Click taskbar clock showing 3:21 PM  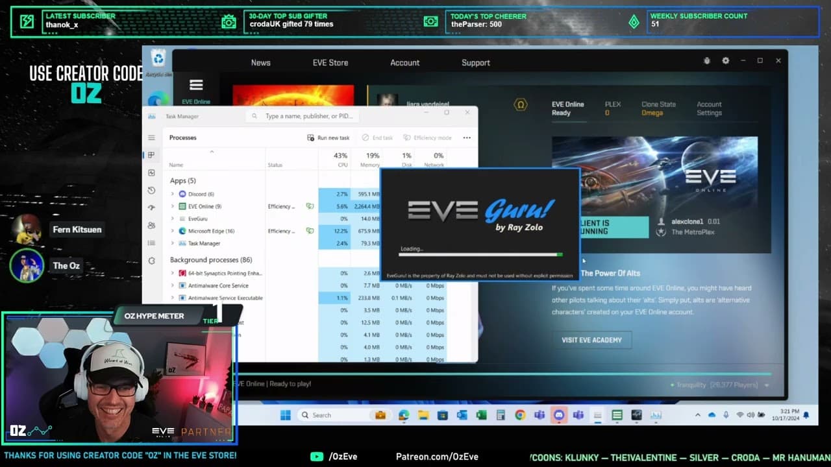click(784, 415)
